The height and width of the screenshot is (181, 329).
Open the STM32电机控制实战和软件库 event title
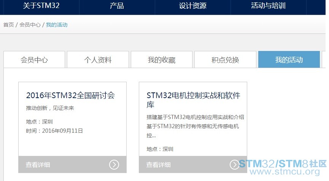click(x=193, y=100)
